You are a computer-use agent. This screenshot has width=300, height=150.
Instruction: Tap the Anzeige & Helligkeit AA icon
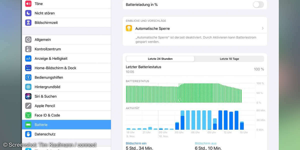pos(28,58)
